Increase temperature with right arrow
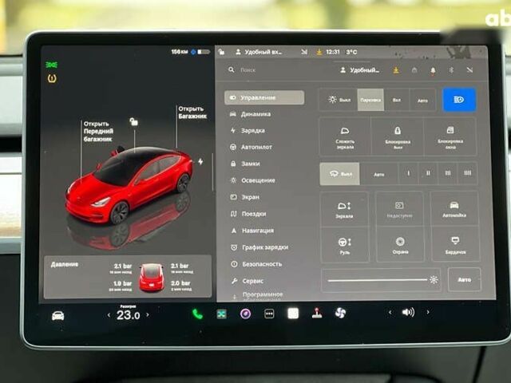 pyautogui.click(x=148, y=314)
